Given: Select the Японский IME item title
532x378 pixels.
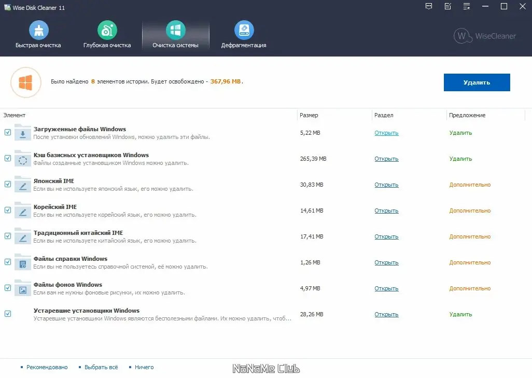Looking at the screenshot, I should pos(53,181).
